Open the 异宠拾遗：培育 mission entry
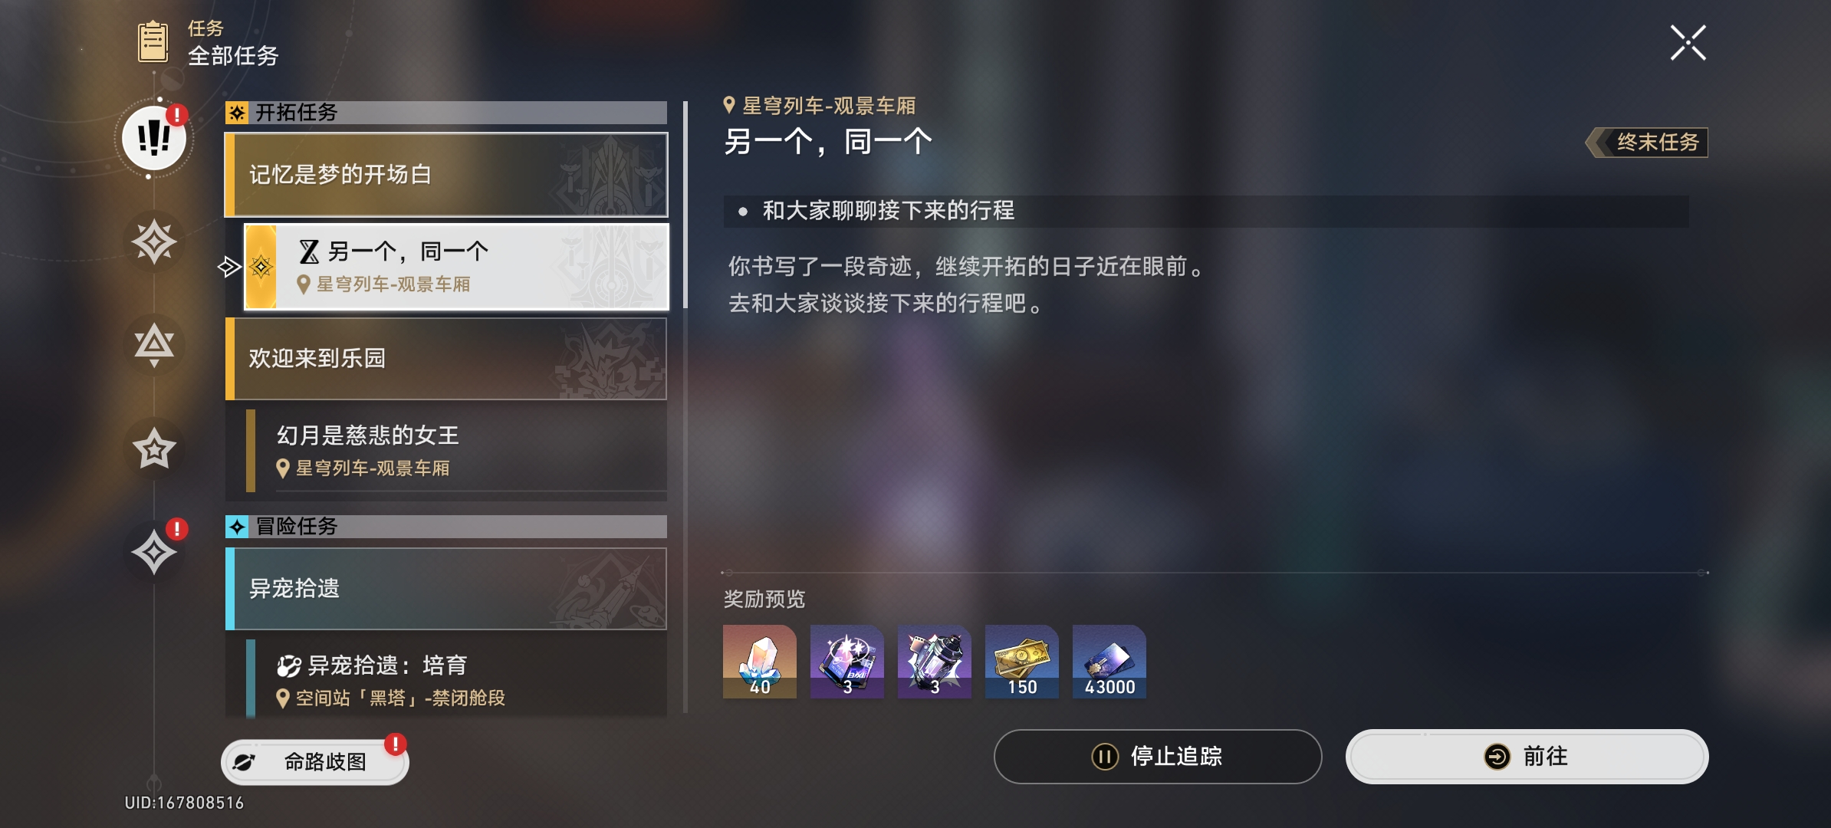Image resolution: width=1831 pixels, height=828 pixels. click(x=456, y=679)
